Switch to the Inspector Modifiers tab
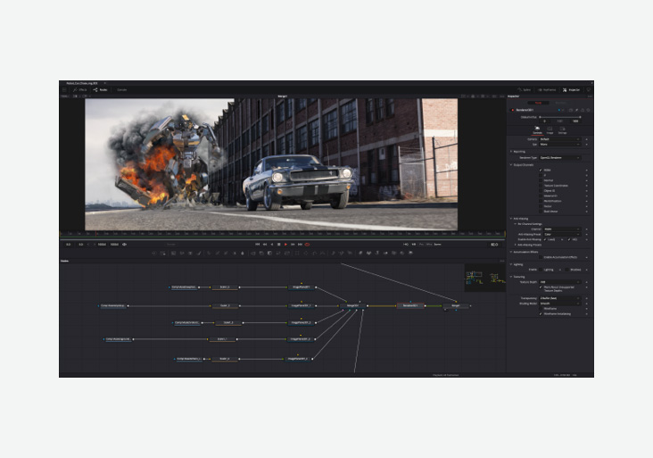Viewport: 653px width, 458px height. point(561,103)
